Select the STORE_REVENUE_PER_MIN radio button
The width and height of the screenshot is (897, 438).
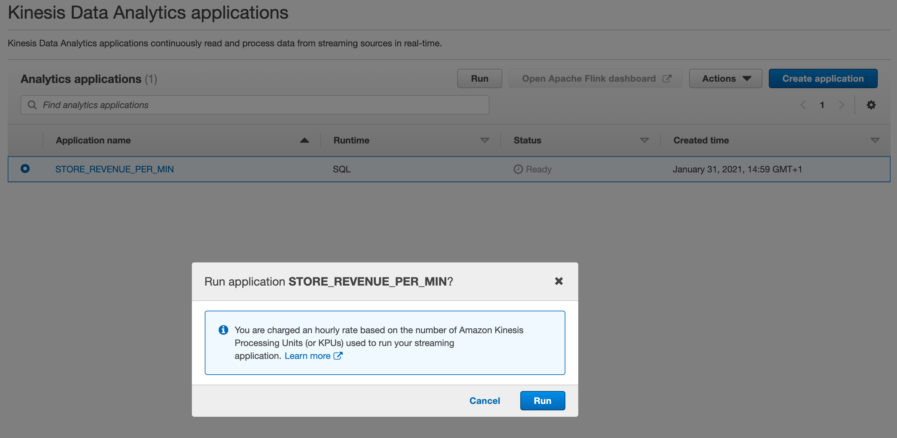coord(25,169)
